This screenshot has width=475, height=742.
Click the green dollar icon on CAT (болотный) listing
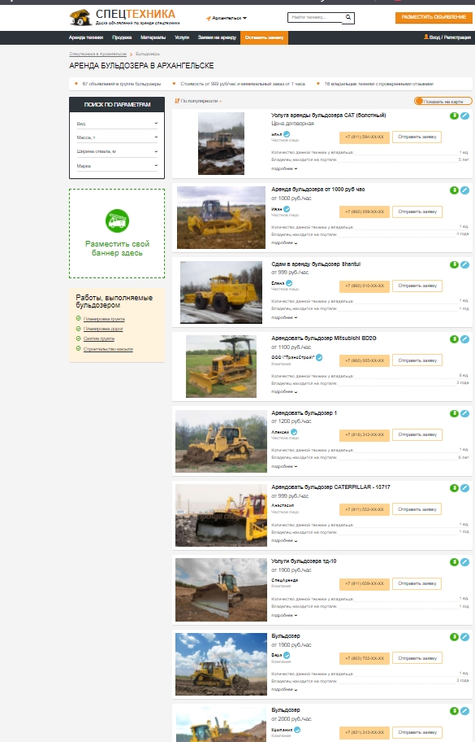454,116
